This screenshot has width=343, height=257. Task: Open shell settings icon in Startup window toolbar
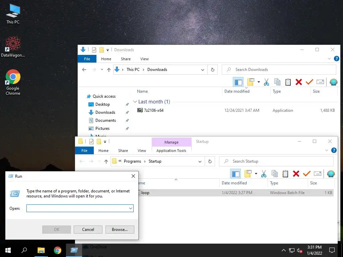click(331, 174)
